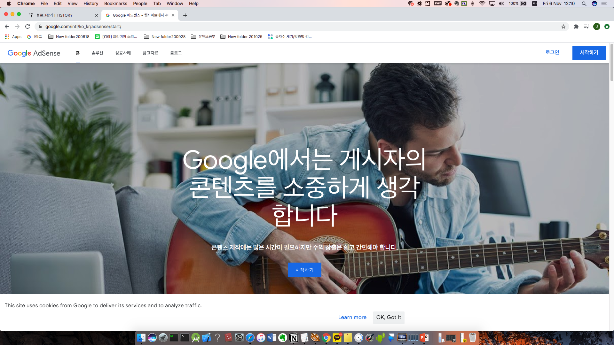Image resolution: width=614 pixels, height=345 pixels.
Task: Click the Learn more cookie link
Action: tap(352, 317)
